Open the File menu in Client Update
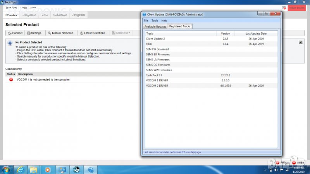The width and height of the screenshot is (310, 174). [146, 21]
